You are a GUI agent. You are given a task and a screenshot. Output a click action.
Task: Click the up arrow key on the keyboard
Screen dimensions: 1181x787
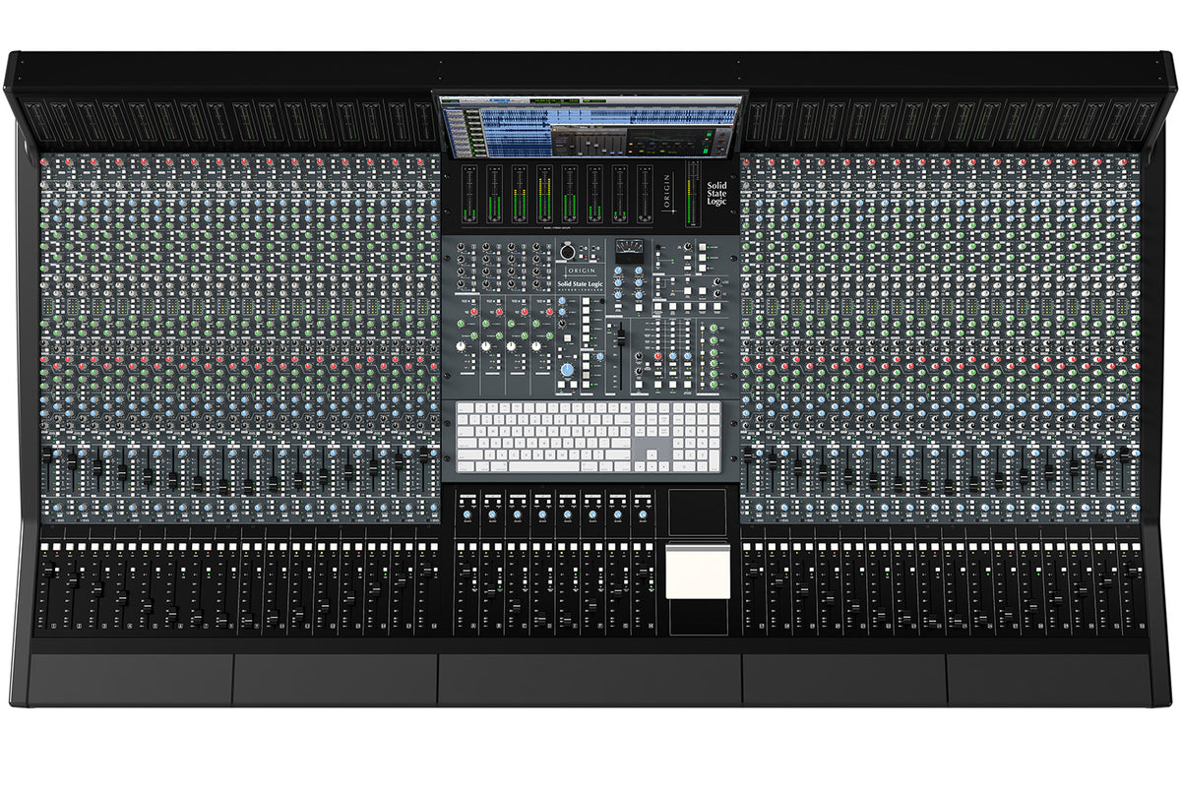(652, 454)
